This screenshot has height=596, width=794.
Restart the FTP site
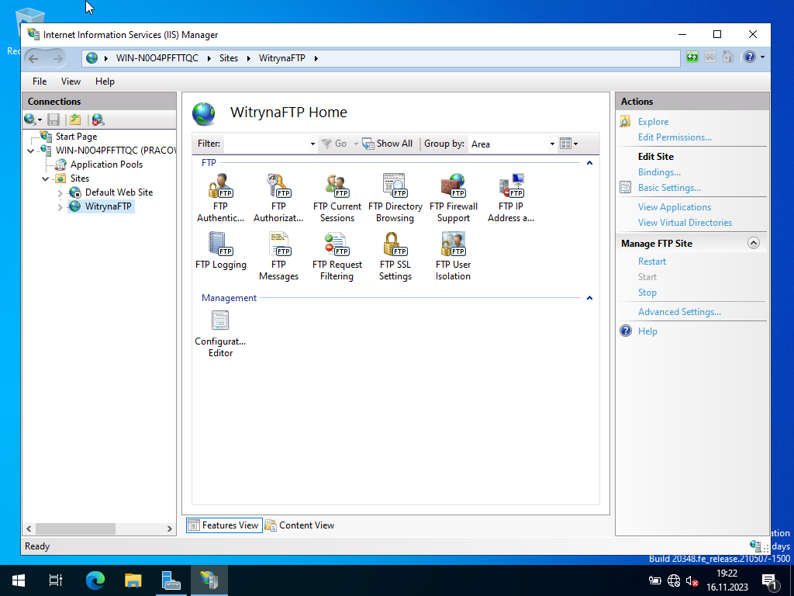tap(652, 262)
